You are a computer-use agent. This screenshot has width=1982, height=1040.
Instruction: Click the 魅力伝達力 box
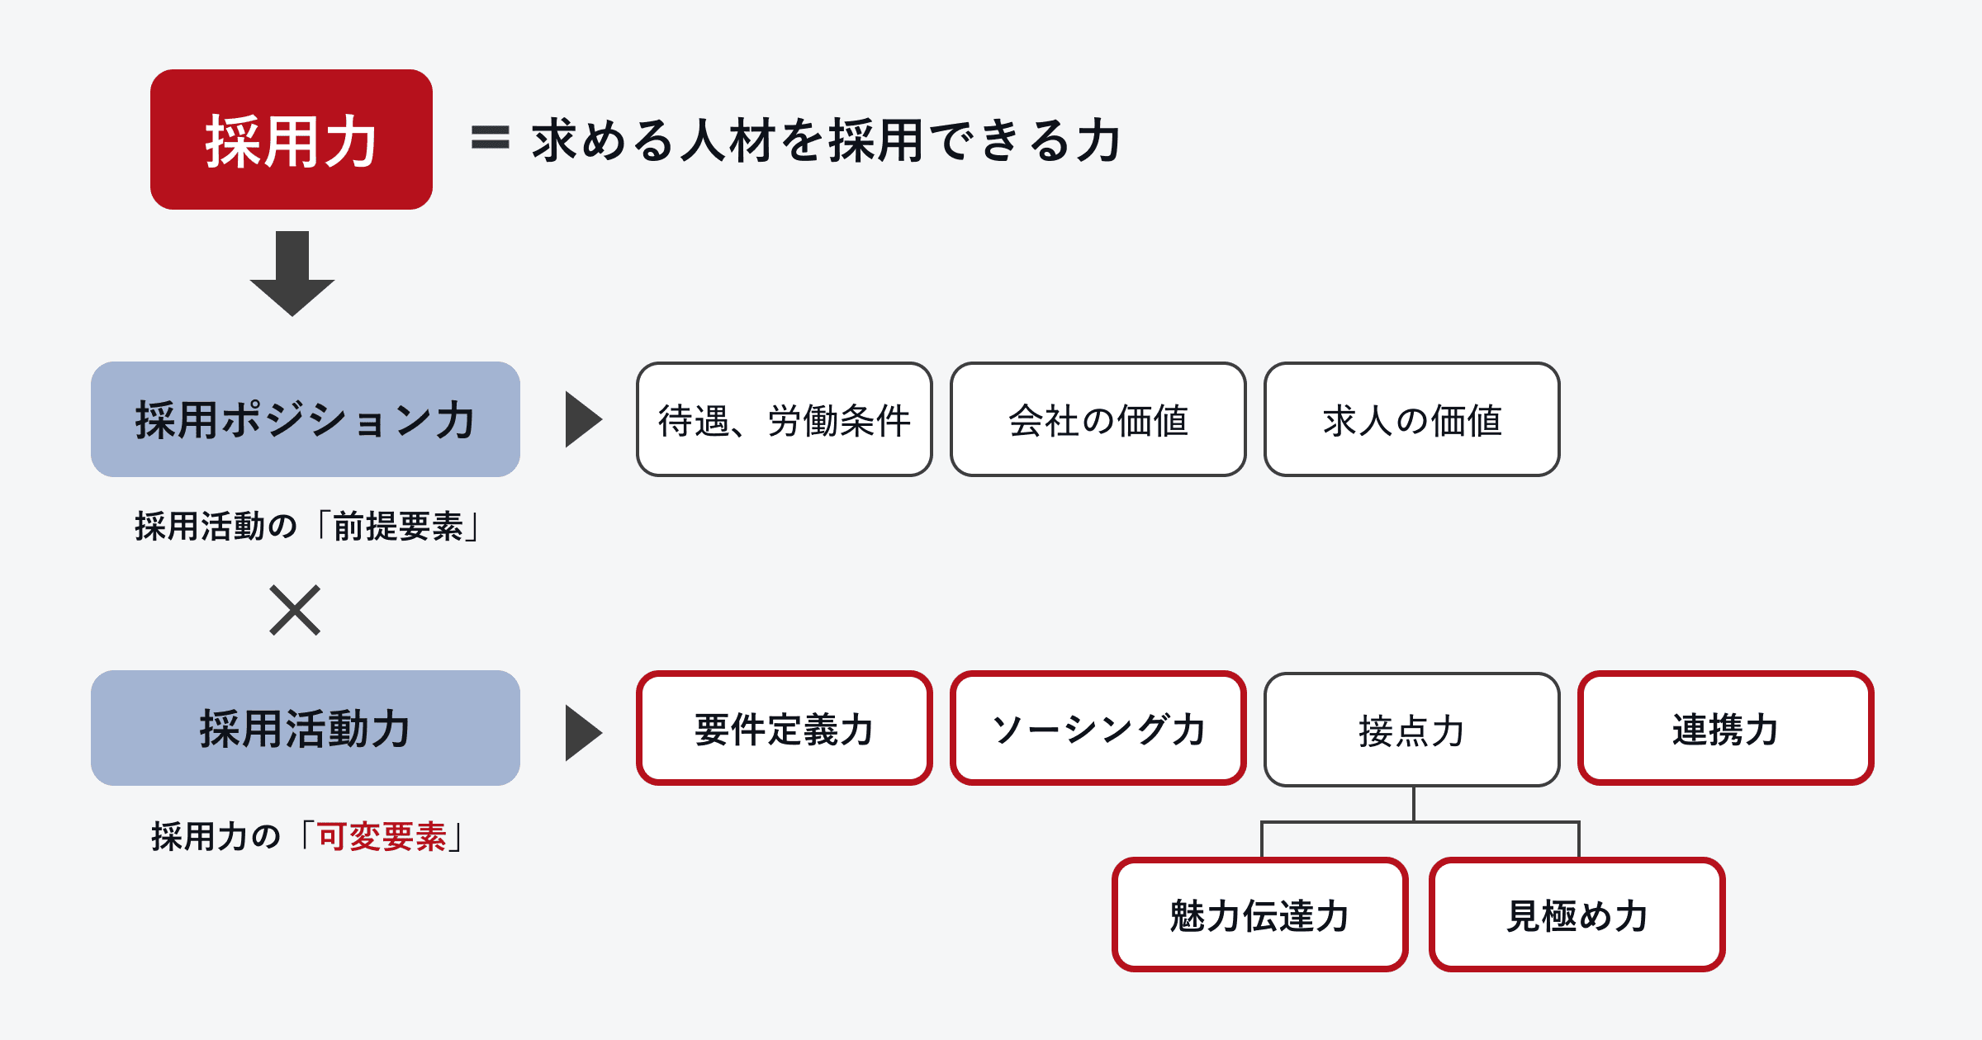1259,915
